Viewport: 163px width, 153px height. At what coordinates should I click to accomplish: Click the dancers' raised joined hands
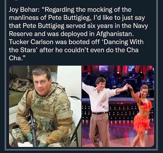[x=127, y=86]
